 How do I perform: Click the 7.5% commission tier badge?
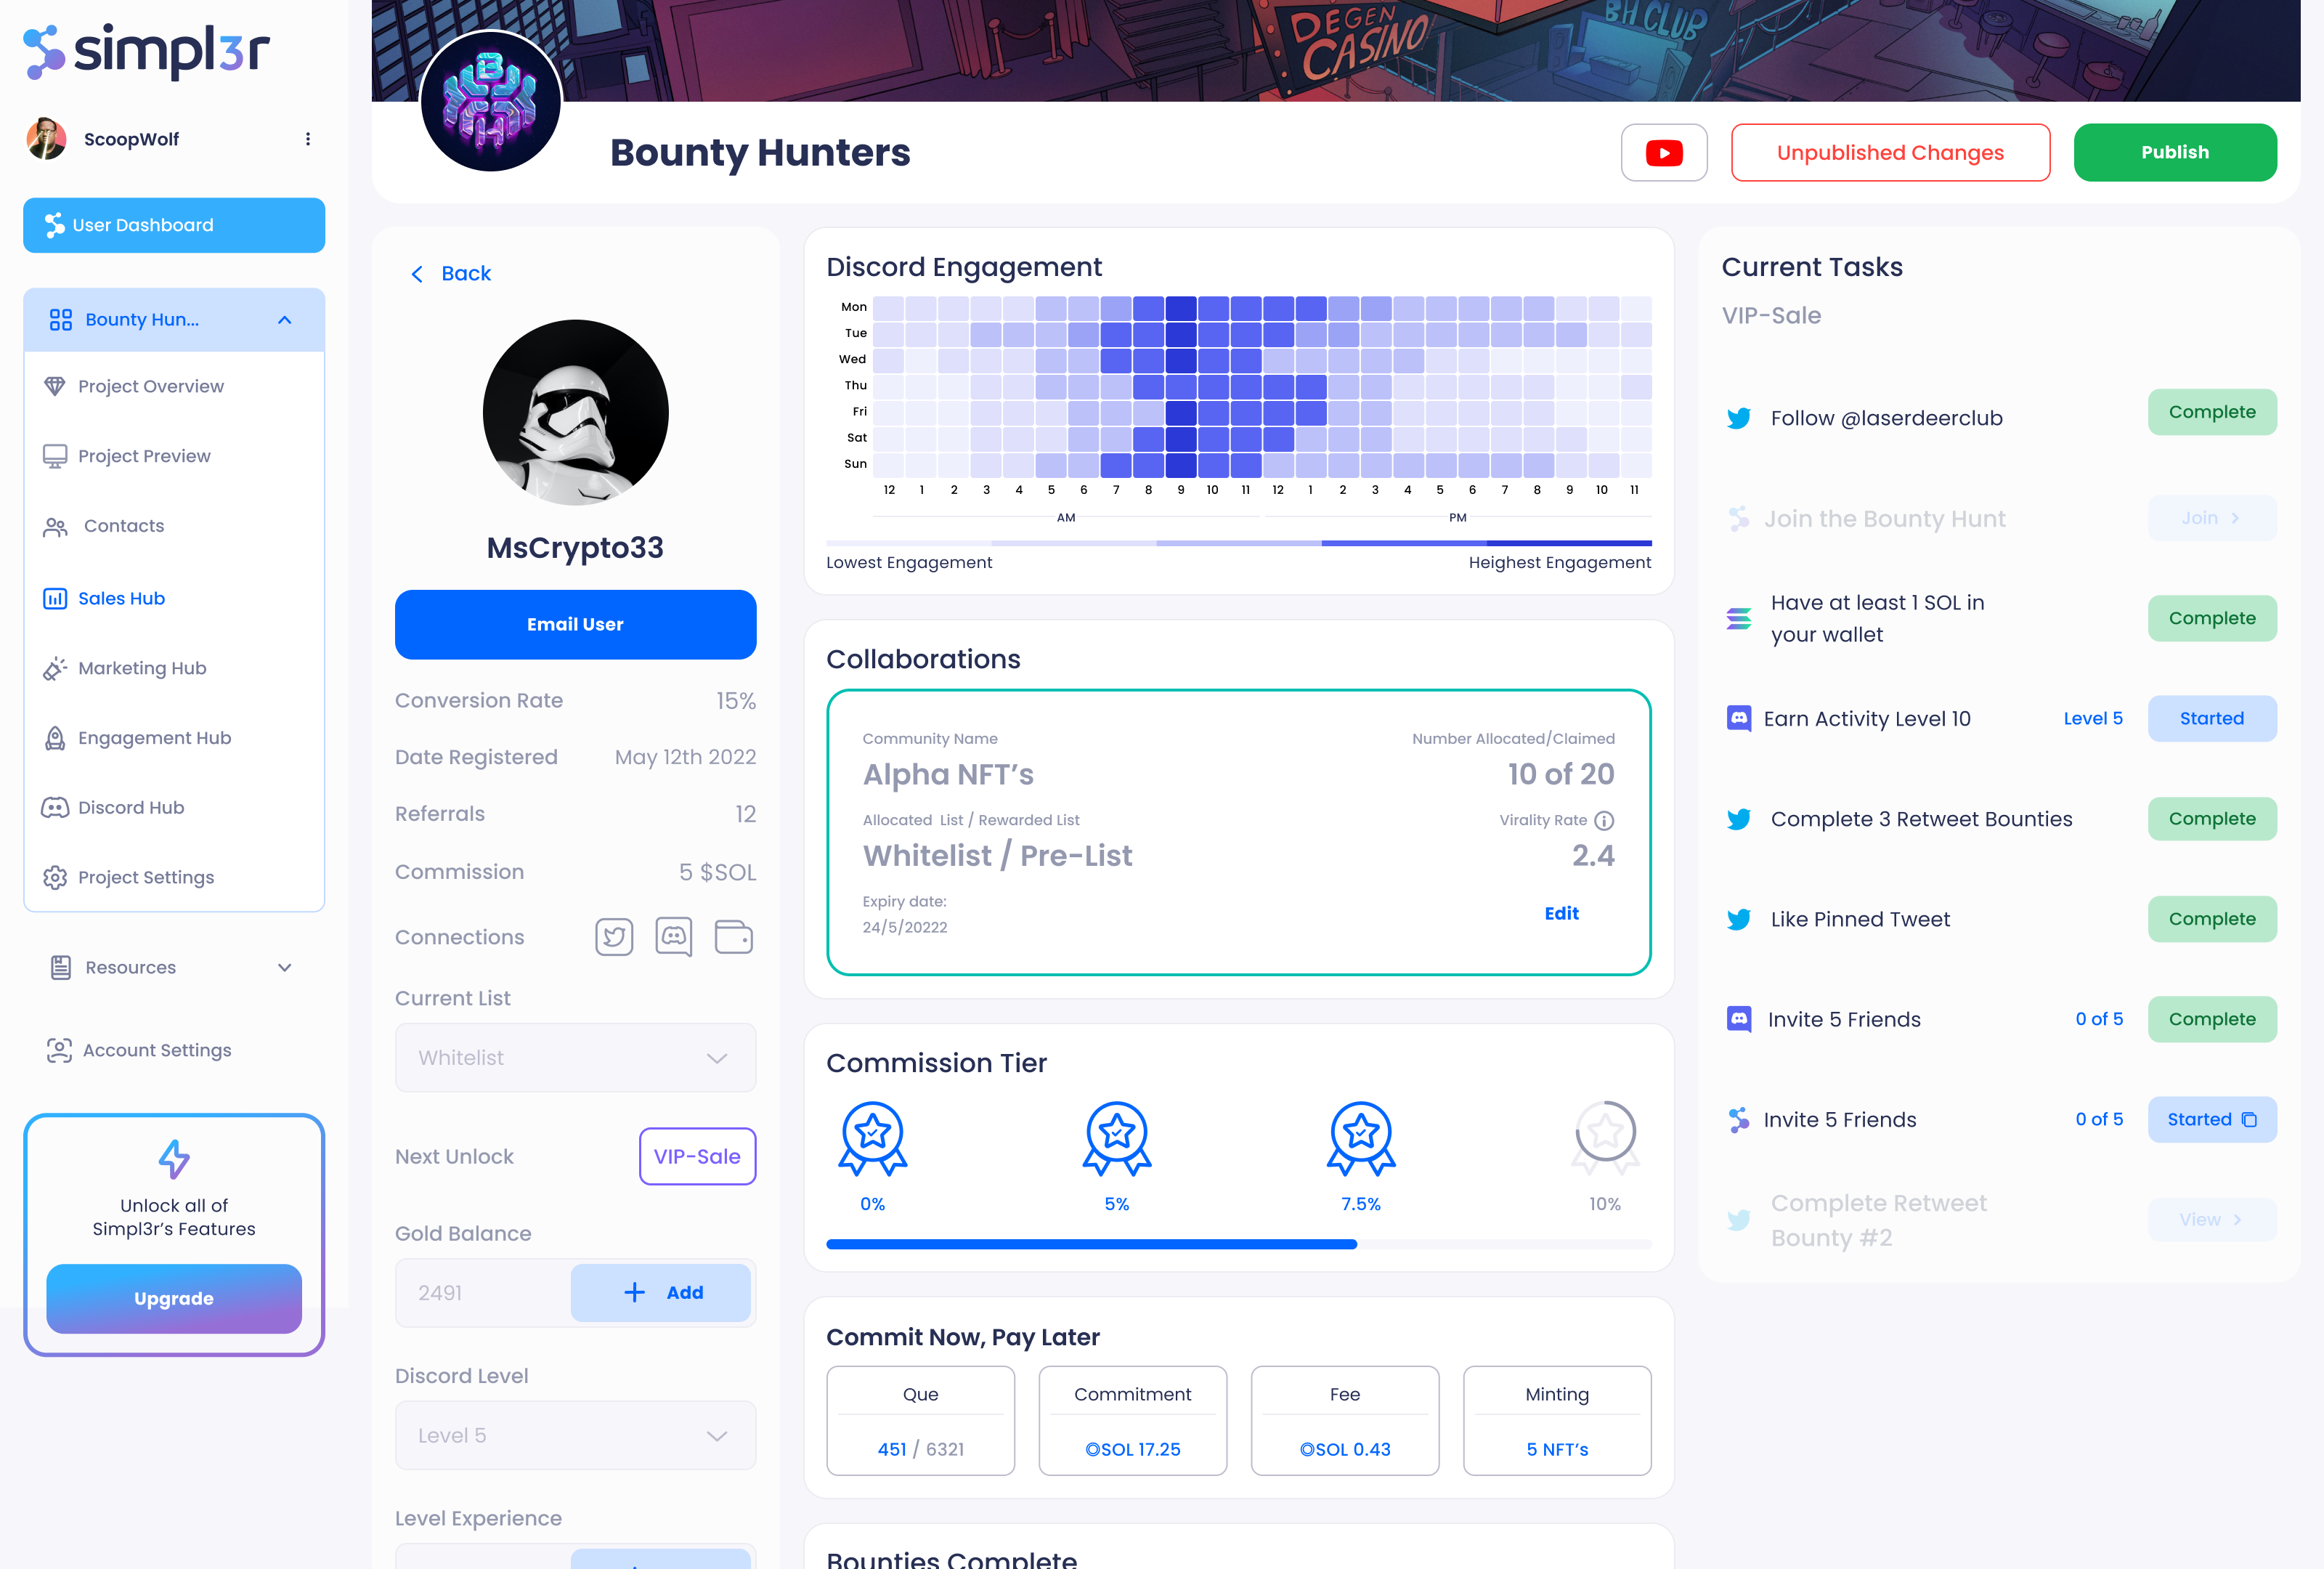1360,1137
